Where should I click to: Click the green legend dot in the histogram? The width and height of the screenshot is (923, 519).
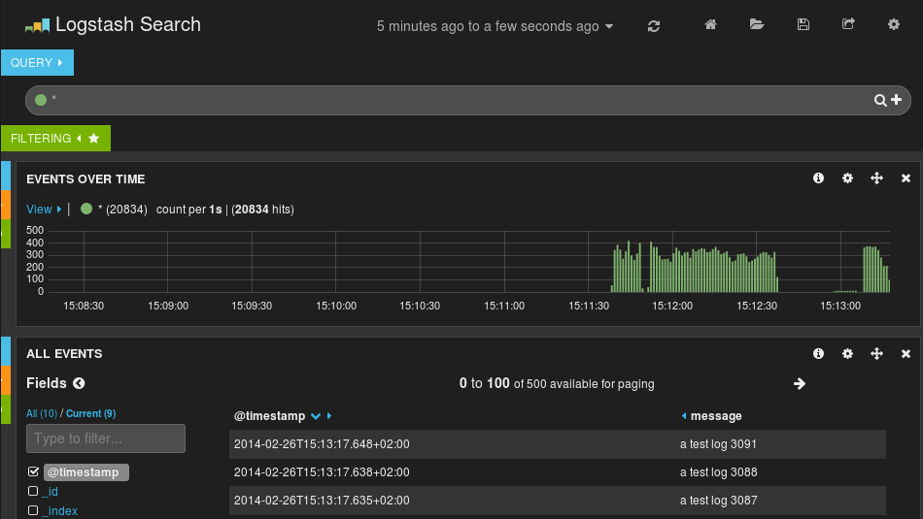point(86,209)
